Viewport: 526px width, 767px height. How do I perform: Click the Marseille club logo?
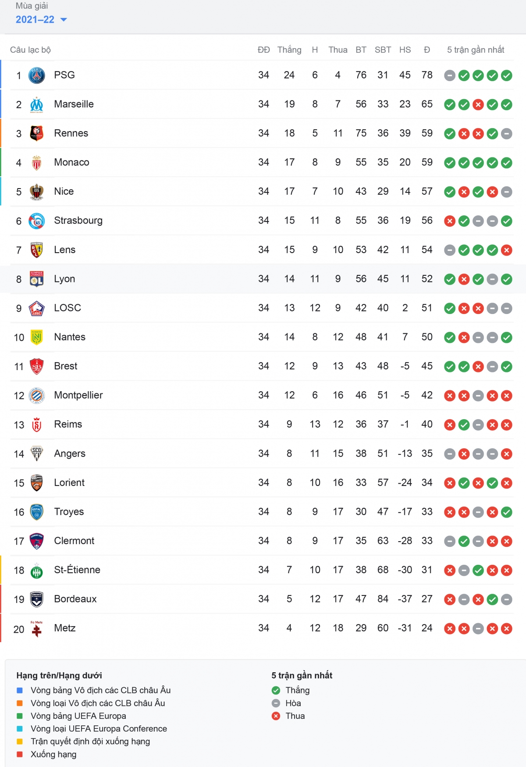(37, 104)
